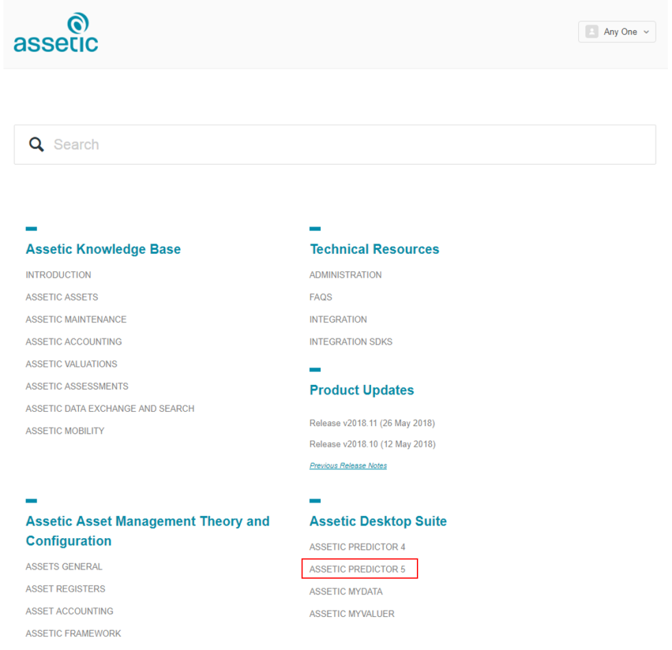Screen dimensions: 672x650
Task: Click the user avatar icon
Action: point(591,32)
